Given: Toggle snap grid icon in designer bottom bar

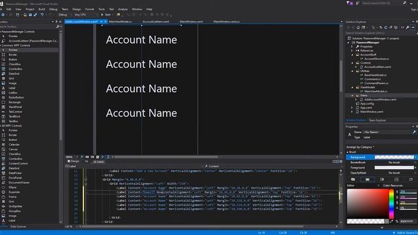Looking at the screenshot, I should pyautogui.click(x=87, y=157).
